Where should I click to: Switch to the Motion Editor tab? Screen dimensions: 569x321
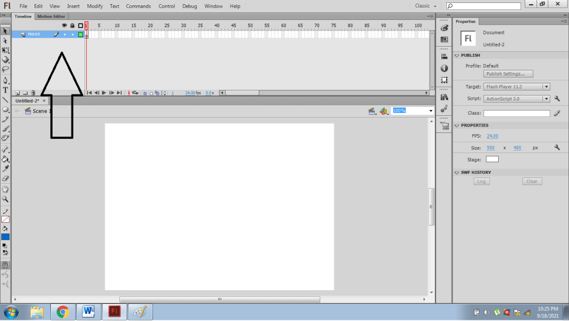pos(51,17)
